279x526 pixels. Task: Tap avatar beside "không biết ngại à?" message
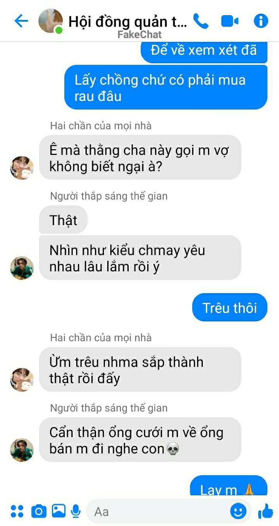[22, 168]
